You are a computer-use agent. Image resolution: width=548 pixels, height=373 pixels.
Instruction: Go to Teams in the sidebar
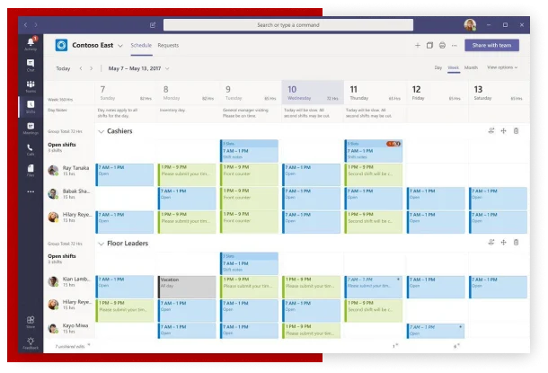[31, 85]
